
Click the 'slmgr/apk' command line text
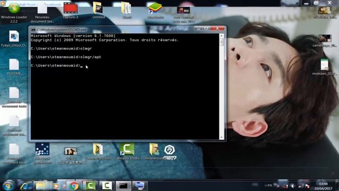pos(91,57)
